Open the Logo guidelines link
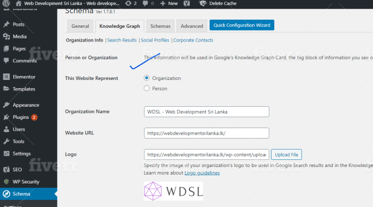The width and height of the screenshot is (373, 207). point(202,173)
